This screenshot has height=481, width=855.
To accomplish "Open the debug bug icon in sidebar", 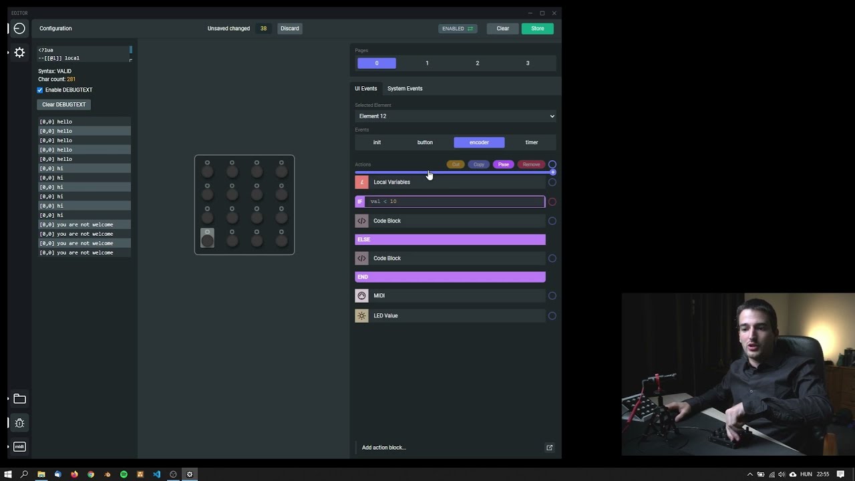I will coord(19,423).
